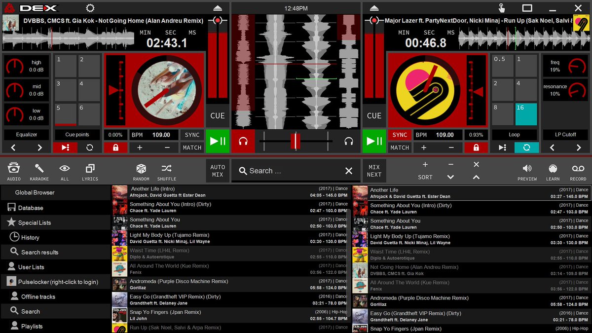Adjust the crossfader slider
The height and width of the screenshot is (333, 592).
[x=296, y=141]
